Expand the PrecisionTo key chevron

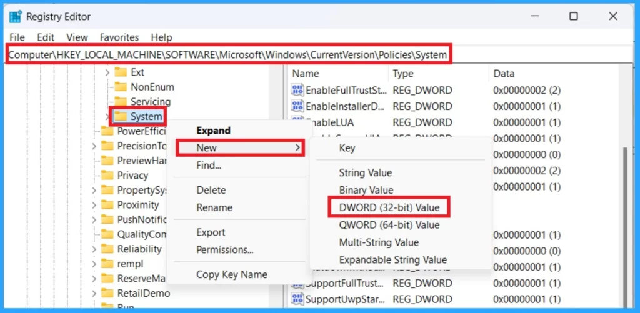[x=94, y=146]
